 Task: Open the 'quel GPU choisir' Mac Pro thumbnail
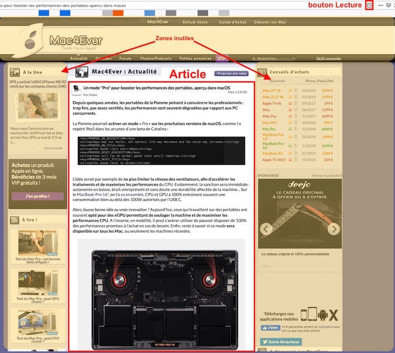(38, 283)
